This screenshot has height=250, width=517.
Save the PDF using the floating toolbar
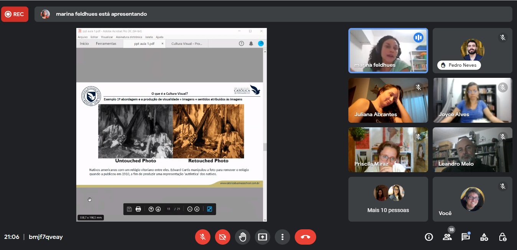click(129, 209)
